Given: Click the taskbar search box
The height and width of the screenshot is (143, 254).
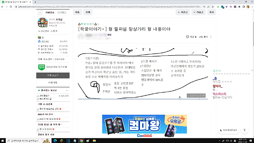Looking at the screenshot, I should [x=28, y=140].
